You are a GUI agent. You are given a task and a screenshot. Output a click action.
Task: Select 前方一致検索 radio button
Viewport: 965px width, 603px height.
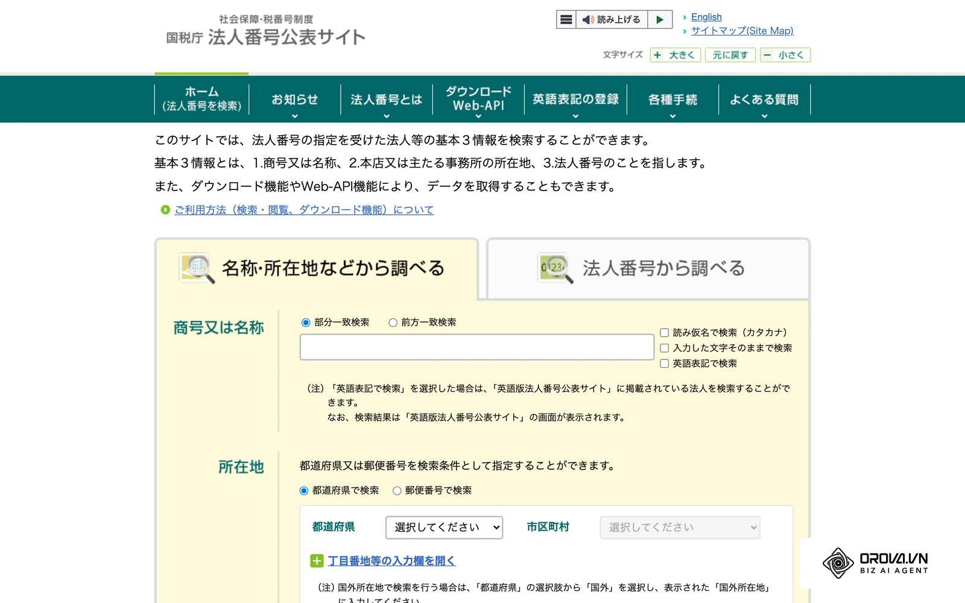pyautogui.click(x=393, y=323)
